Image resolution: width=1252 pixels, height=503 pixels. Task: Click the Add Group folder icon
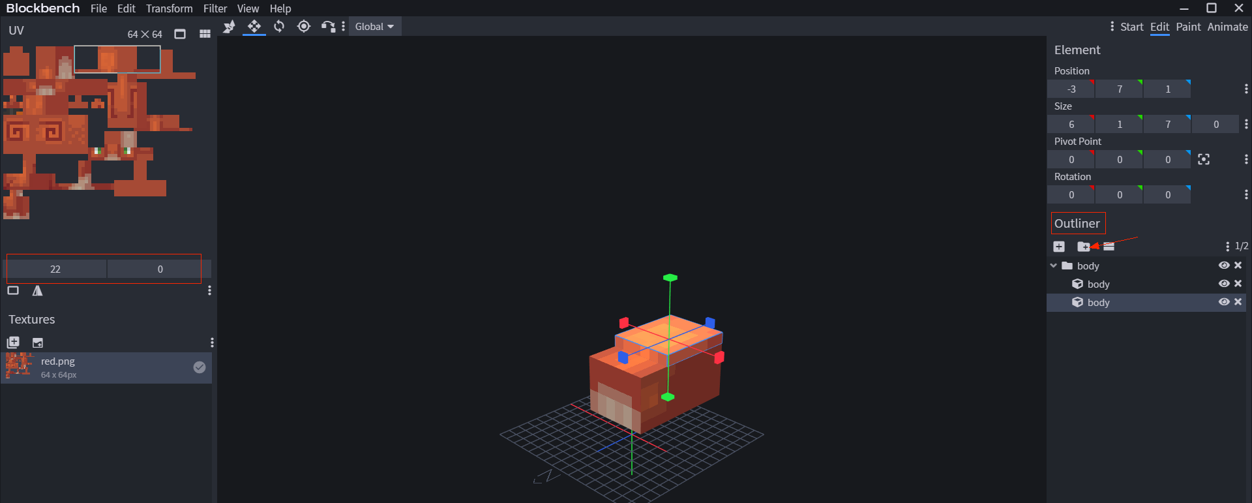[x=1083, y=247]
